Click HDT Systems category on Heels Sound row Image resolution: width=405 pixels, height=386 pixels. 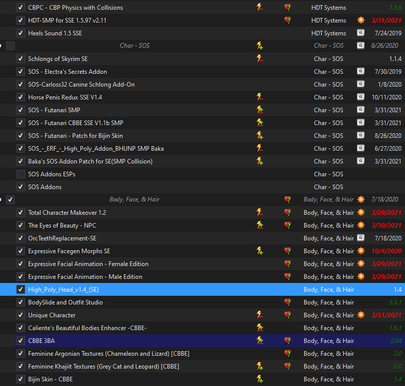point(329,33)
